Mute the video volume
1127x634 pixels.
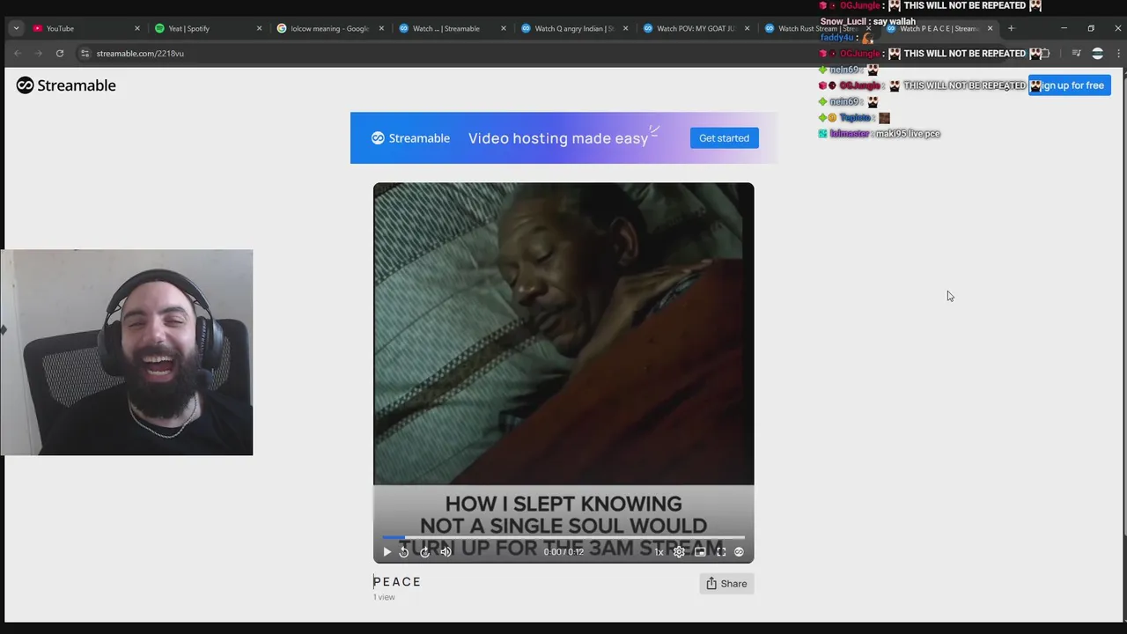pos(446,552)
